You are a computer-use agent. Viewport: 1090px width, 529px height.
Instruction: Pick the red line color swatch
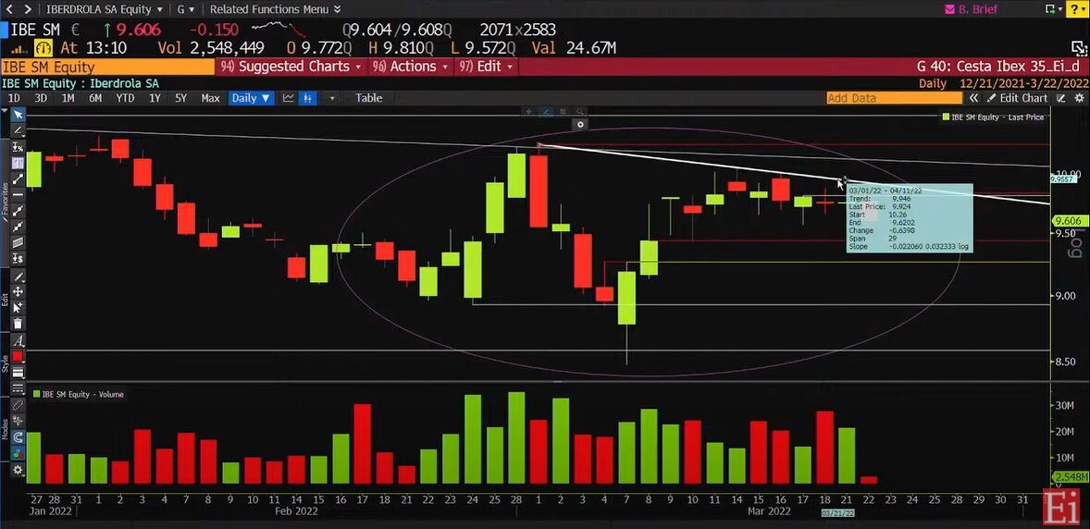click(x=19, y=357)
